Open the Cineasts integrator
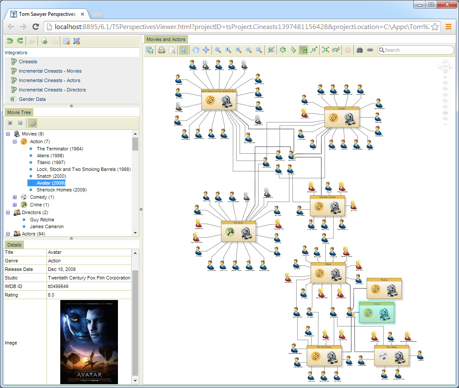This screenshot has width=459, height=388. tap(28, 62)
